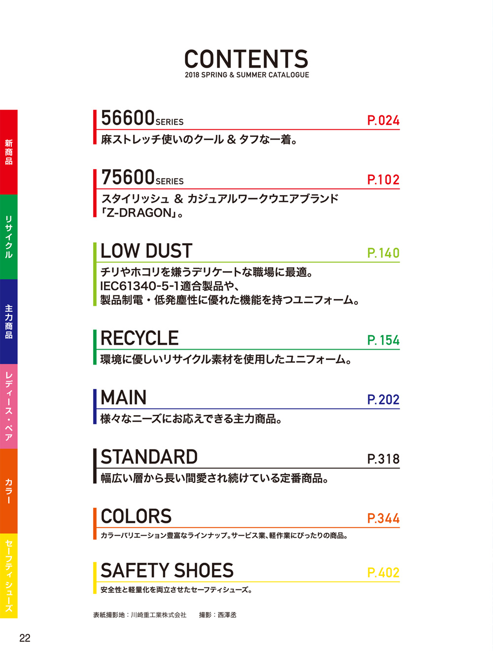Go to page P.102 link

(x=383, y=180)
